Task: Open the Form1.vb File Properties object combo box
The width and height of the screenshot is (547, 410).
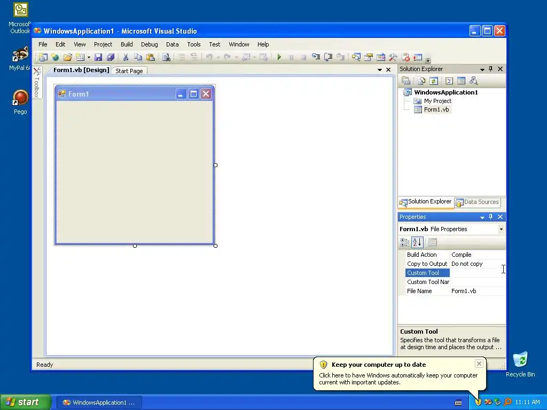Action: 452,229
